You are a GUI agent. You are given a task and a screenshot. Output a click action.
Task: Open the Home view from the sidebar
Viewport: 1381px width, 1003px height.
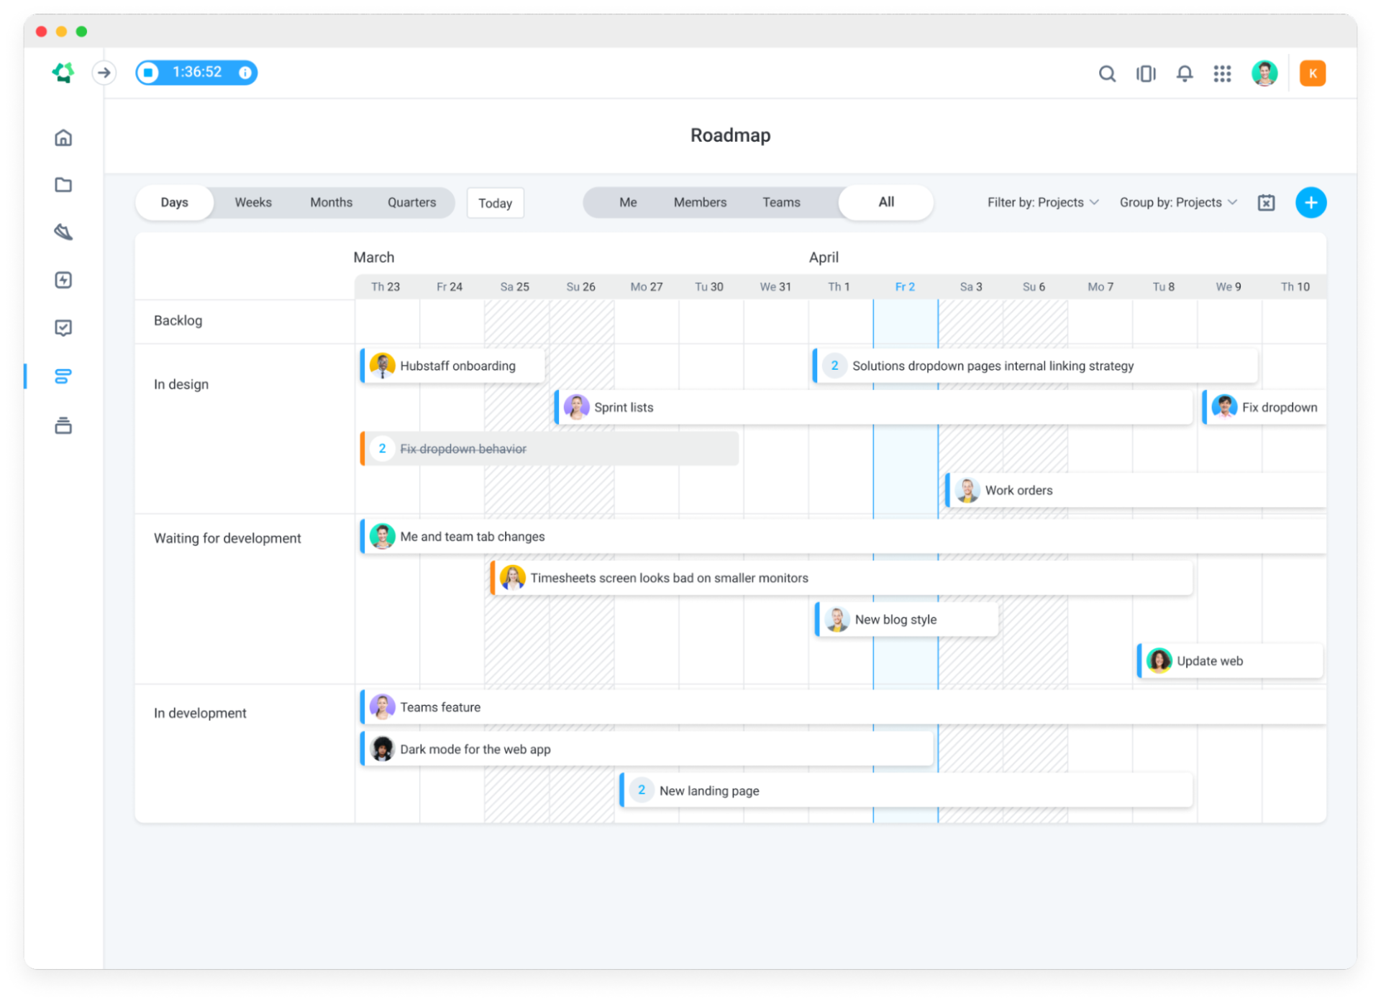click(63, 137)
